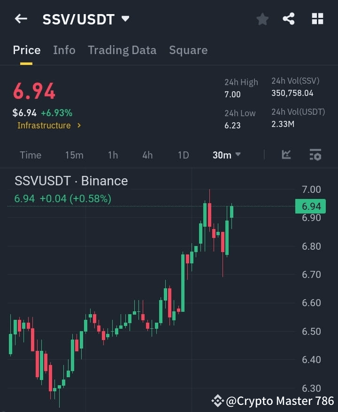Tap the 6.50 price axis label

[x=311, y=331]
